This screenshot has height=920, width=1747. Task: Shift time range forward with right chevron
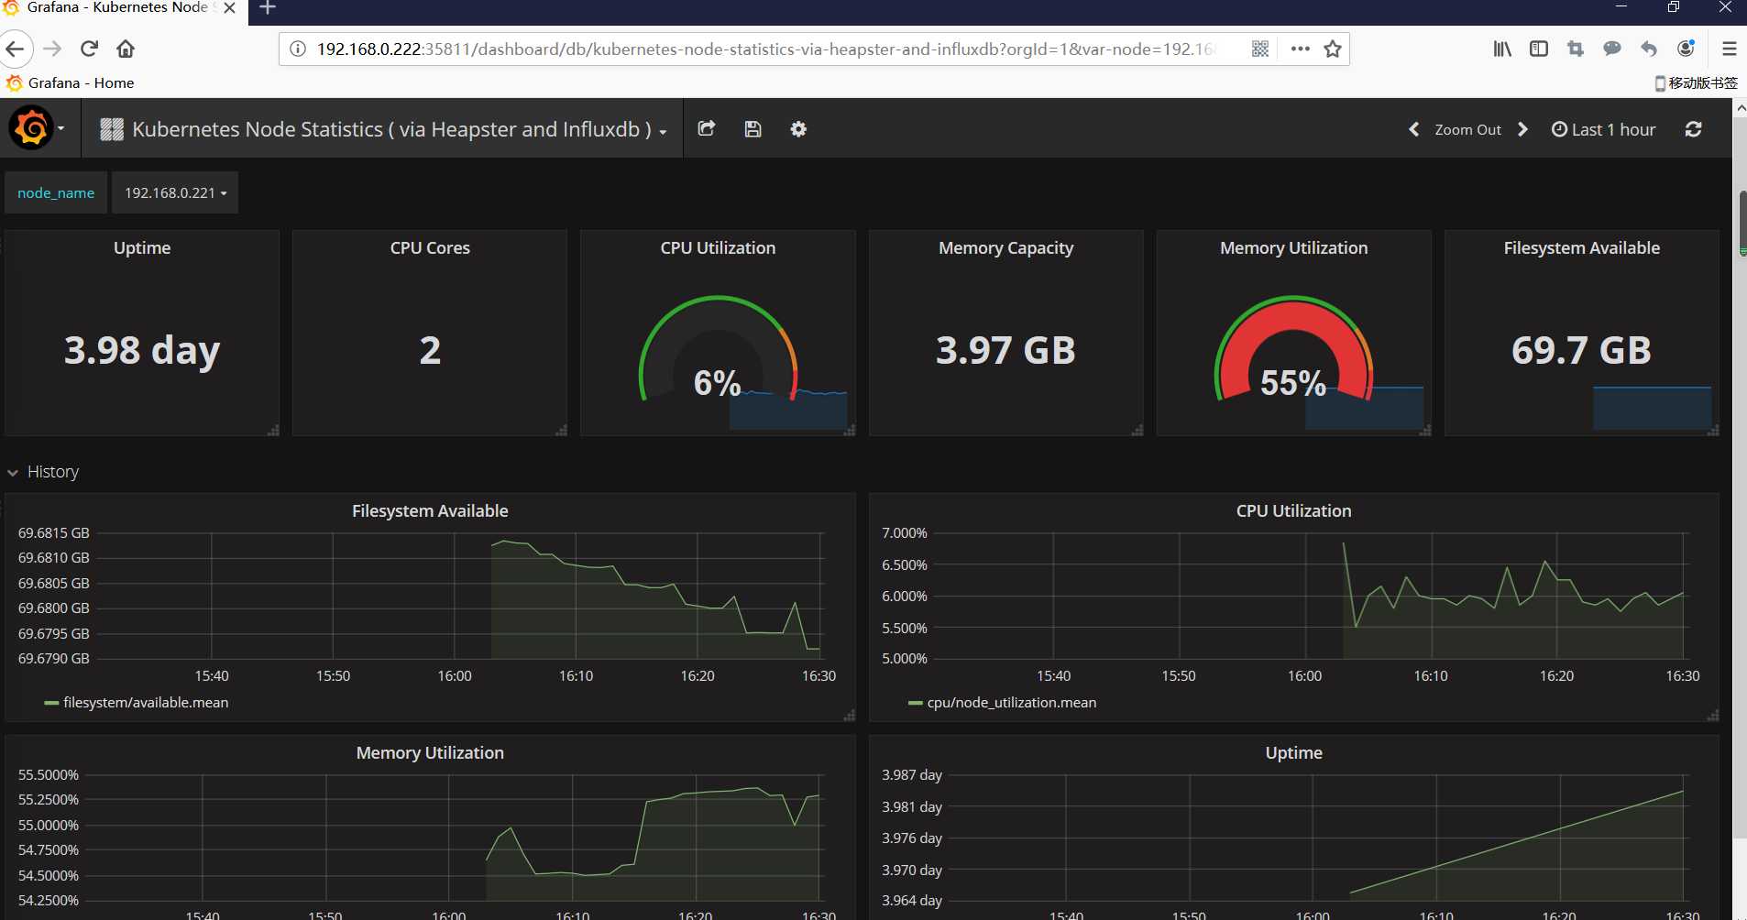[x=1523, y=129]
